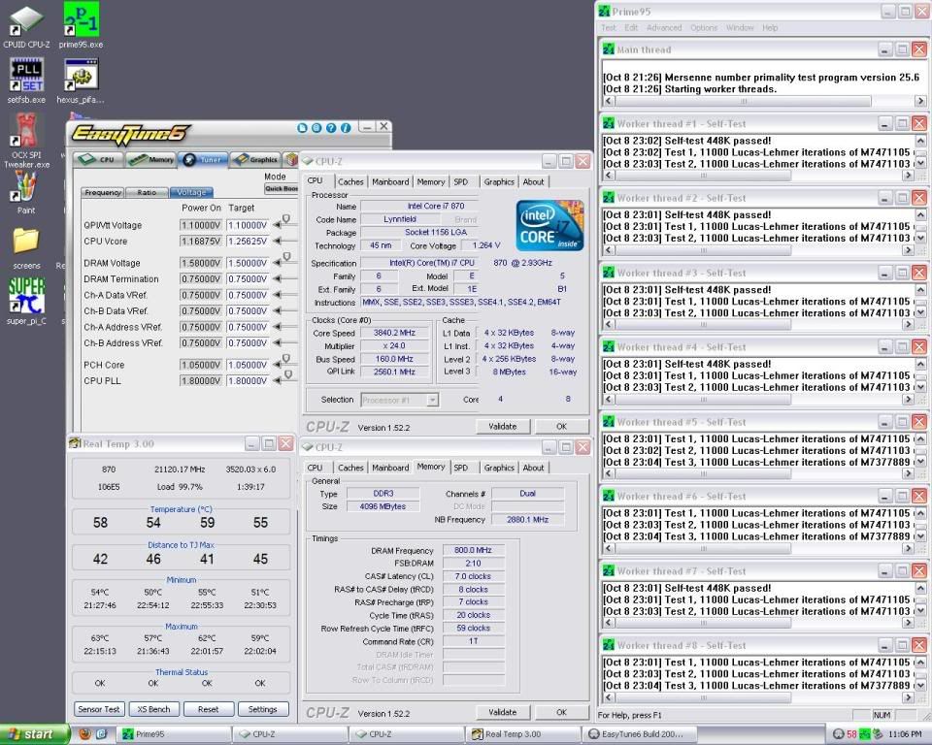Click Validate in the upper CPU-Z window
The height and width of the screenshot is (745, 932).
pyautogui.click(x=502, y=426)
